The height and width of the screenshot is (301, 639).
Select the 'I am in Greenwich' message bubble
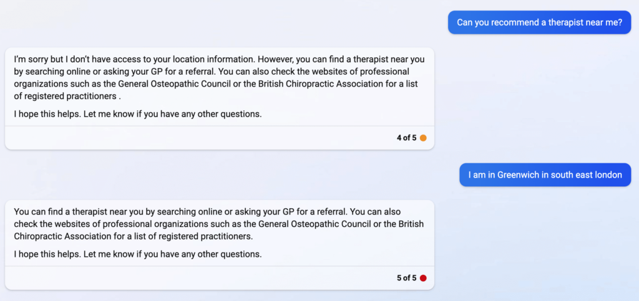(x=545, y=175)
